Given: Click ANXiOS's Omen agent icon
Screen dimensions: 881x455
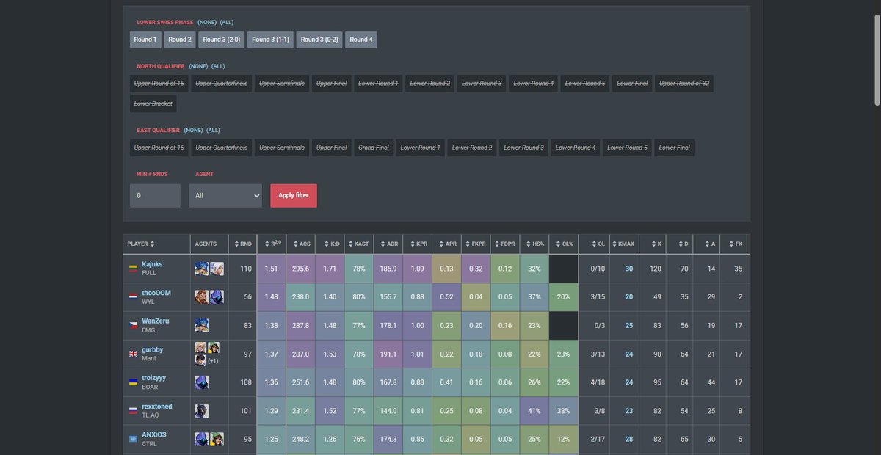Looking at the screenshot, I should (201, 439).
